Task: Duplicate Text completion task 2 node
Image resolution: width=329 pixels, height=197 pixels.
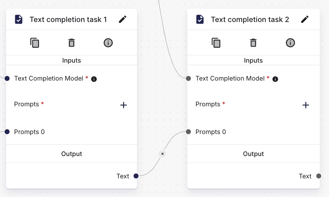Action: pos(216,43)
